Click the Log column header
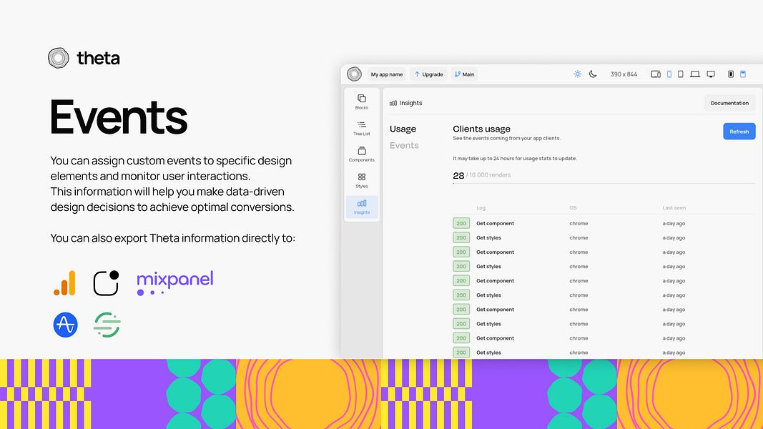The image size is (763, 429). [x=481, y=207]
